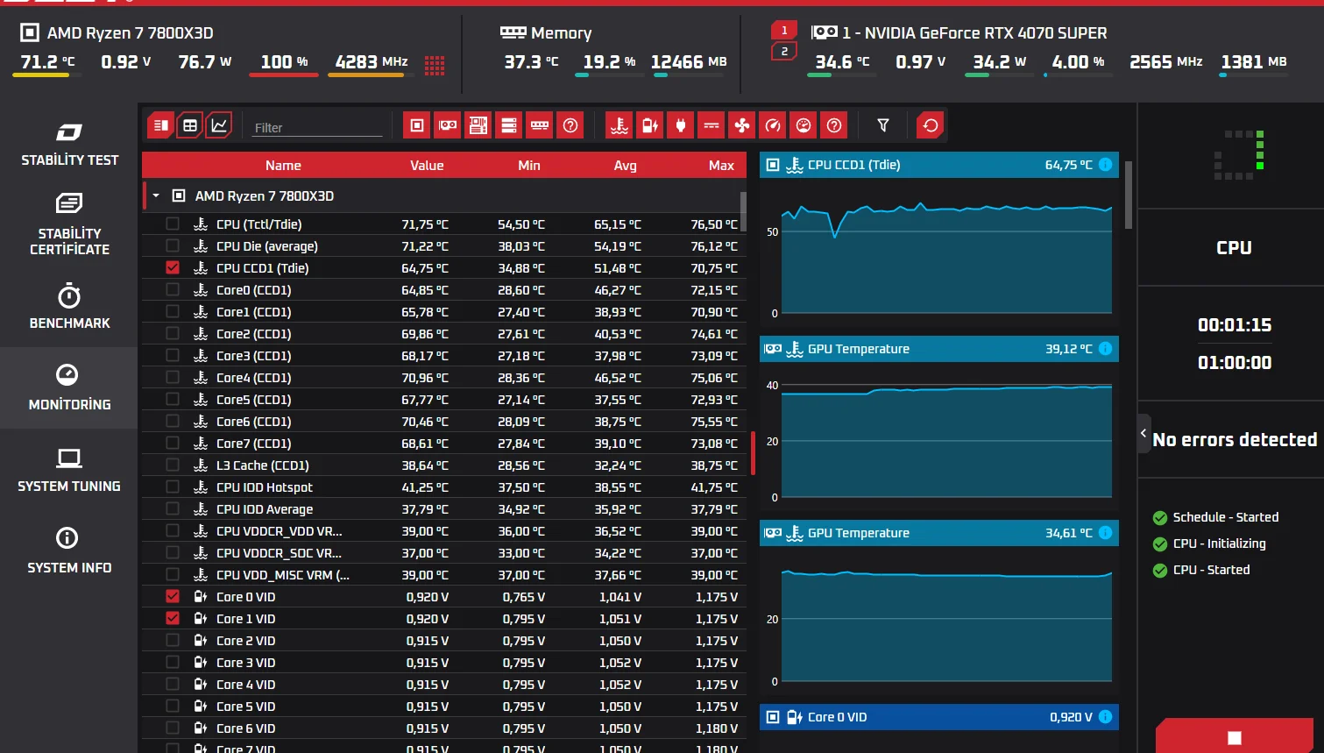Image resolution: width=1324 pixels, height=753 pixels.
Task: Click the CPU VDDCR_SOC VR row name
Action: (x=280, y=553)
